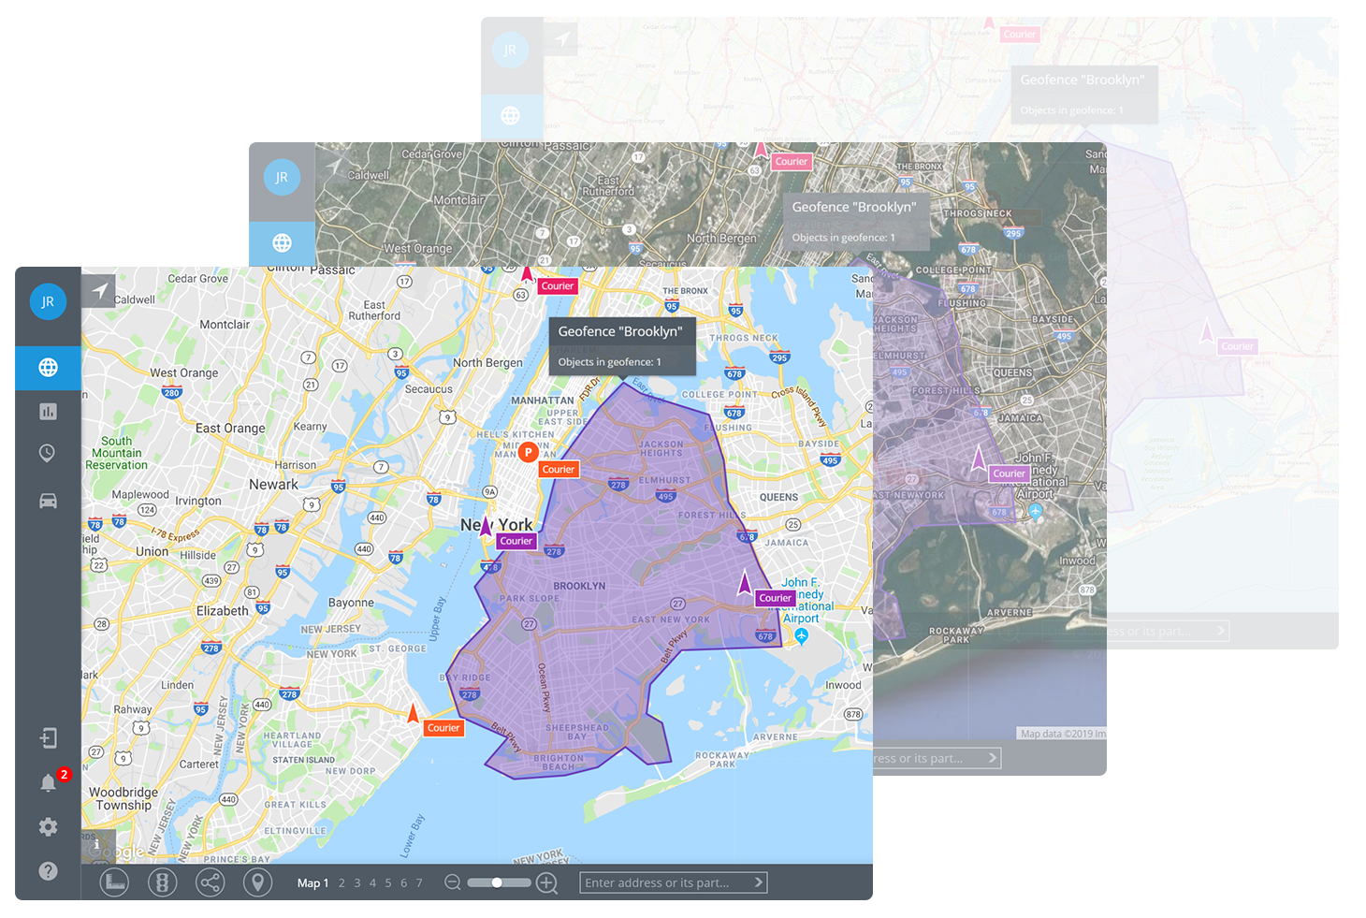The height and width of the screenshot is (918, 1366).
Task: Click the purple Brooklyn geofence at Park Slope
Action: [530, 599]
